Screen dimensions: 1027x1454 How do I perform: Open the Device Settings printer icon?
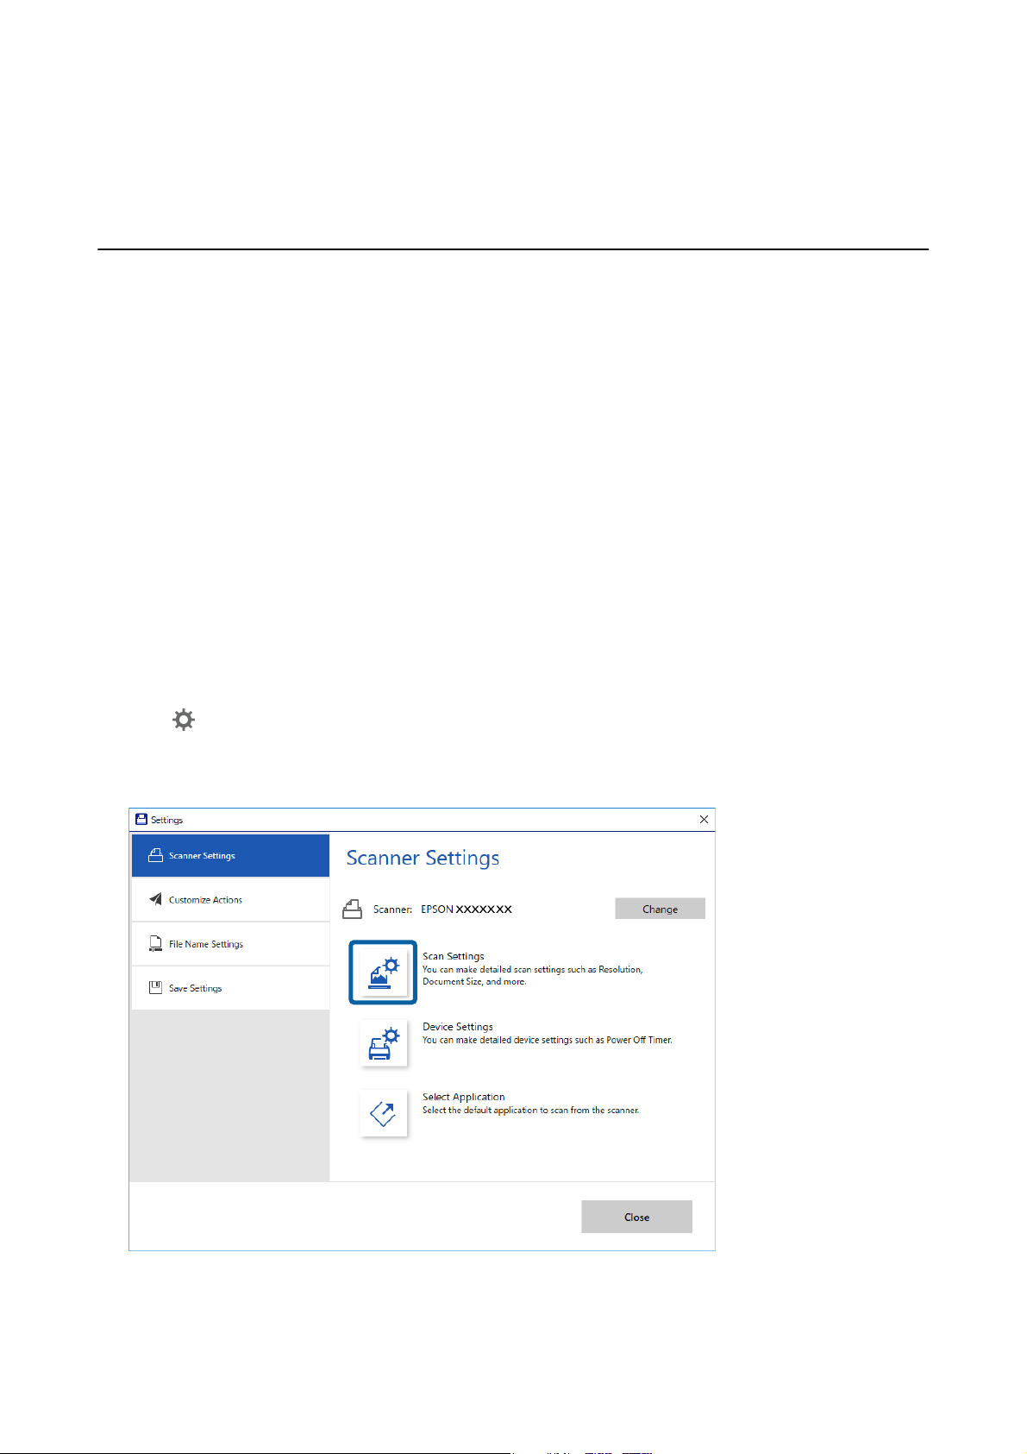384,1042
